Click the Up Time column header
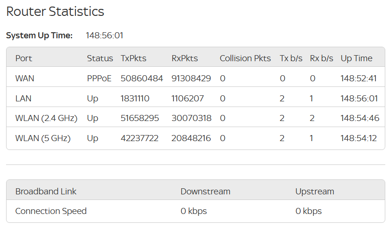This screenshot has height=228, width=389. [356, 58]
